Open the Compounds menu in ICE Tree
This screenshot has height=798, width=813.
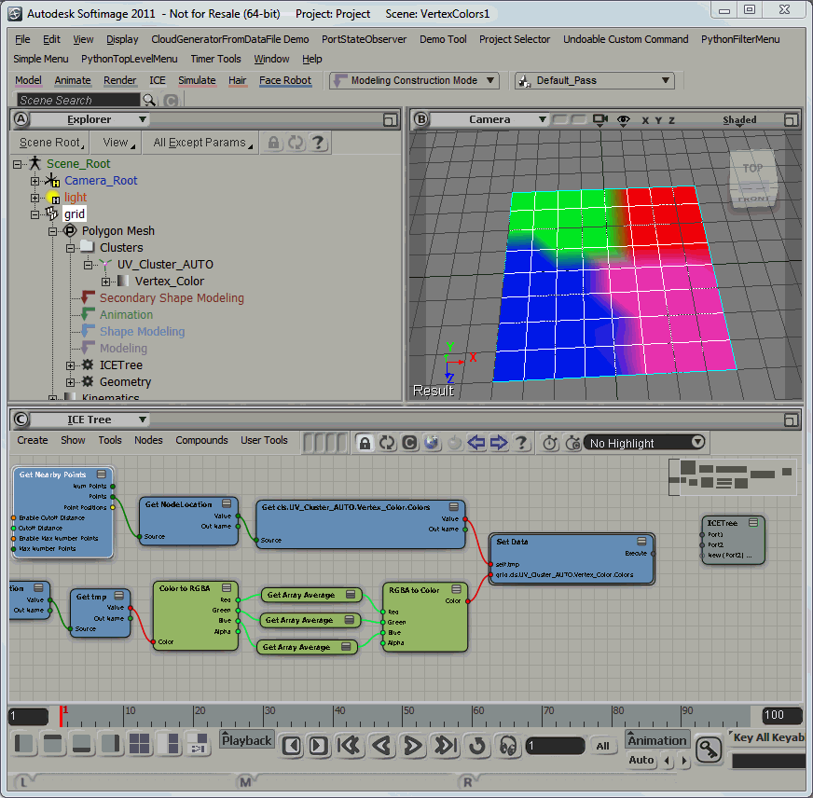coord(201,440)
